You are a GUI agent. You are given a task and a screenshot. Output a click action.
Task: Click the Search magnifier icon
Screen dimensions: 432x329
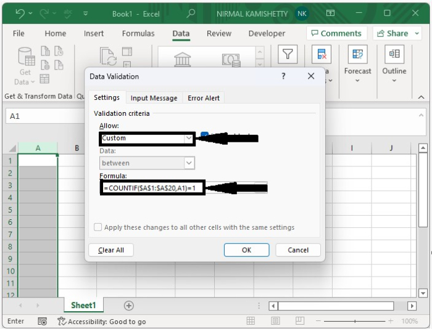coord(191,14)
